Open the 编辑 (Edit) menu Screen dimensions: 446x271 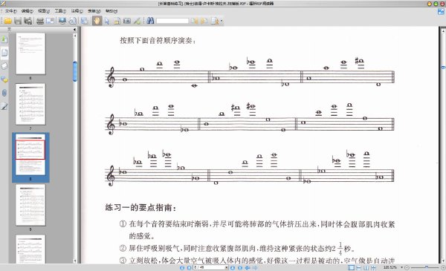point(28,11)
